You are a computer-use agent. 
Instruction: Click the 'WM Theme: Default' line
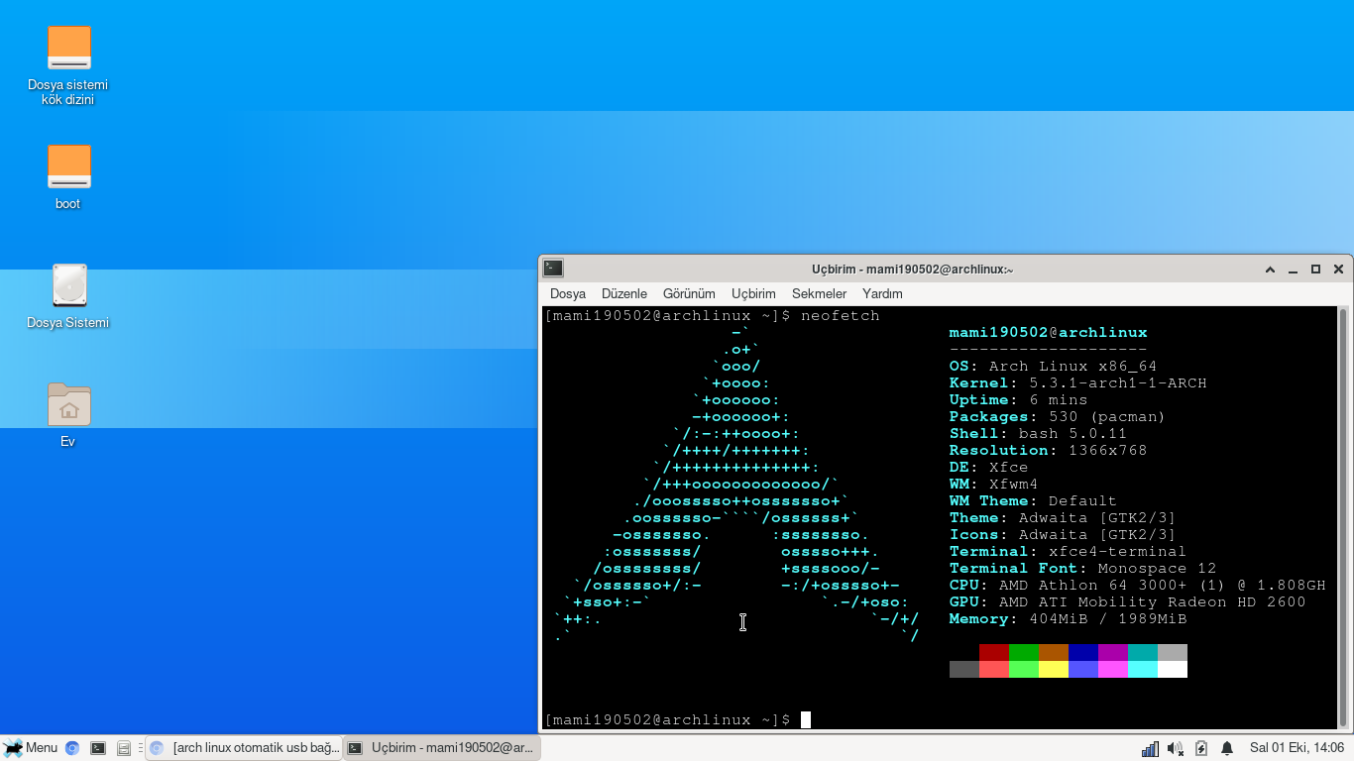(x=1034, y=500)
